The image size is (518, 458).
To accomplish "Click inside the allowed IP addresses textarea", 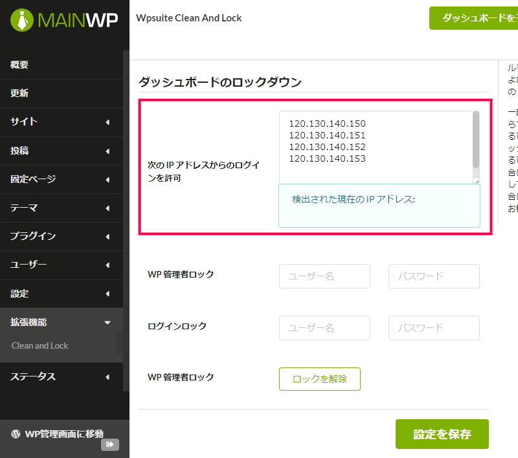I will [x=376, y=147].
